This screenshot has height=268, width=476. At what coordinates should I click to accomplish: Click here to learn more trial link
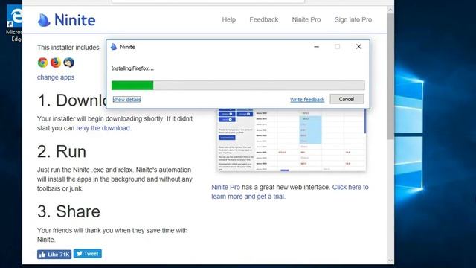pyautogui.click(x=290, y=192)
